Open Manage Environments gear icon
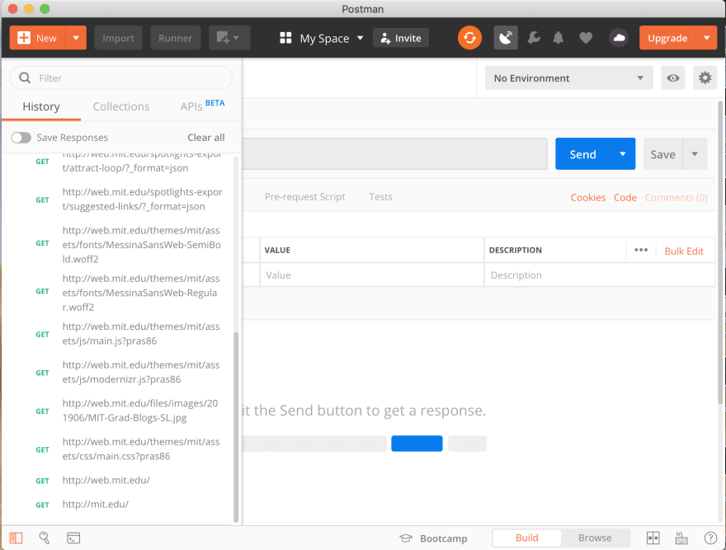 705,78
